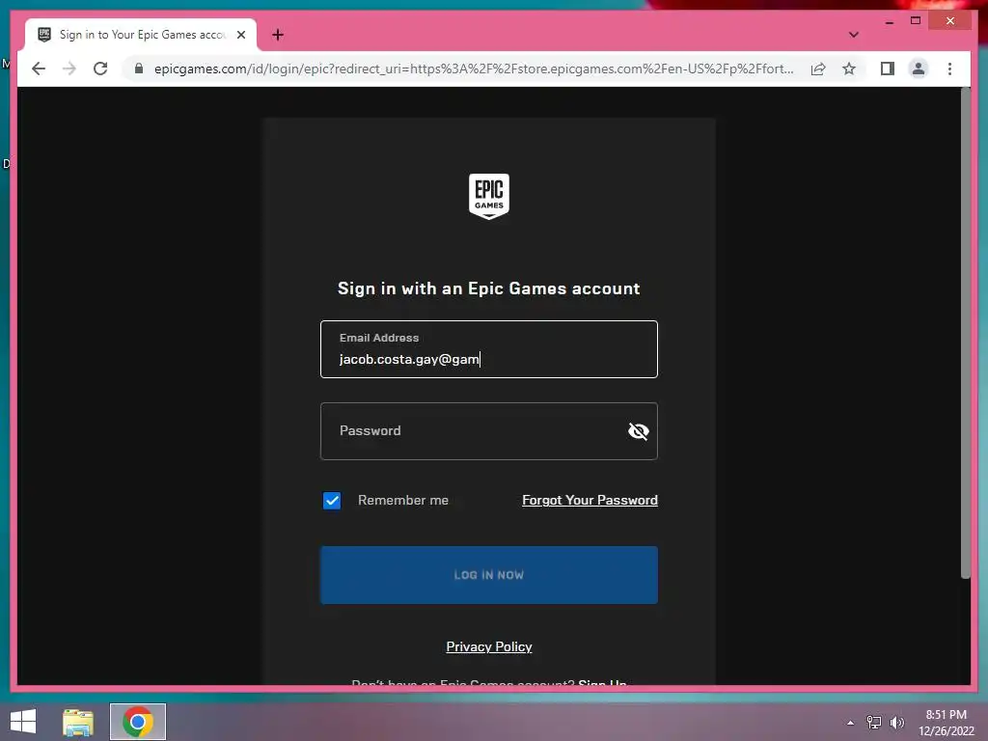Close the Epic Games sign-in tab
The image size is (988, 741).
[x=240, y=35]
